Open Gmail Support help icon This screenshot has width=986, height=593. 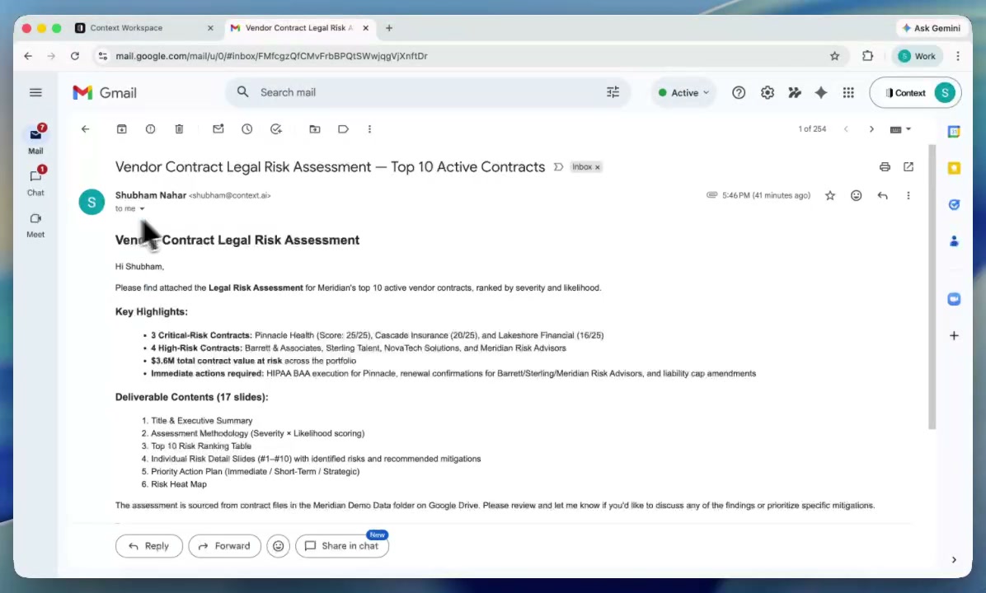pyautogui.click(x=739, y=93)
